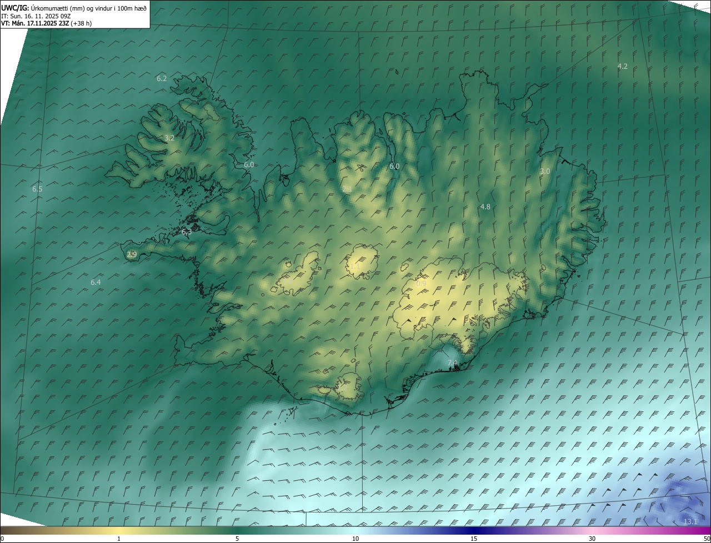This screenshot has width=711, height=543.
Task: Select the 4.2 value on the map
Action: pos(623,66)
